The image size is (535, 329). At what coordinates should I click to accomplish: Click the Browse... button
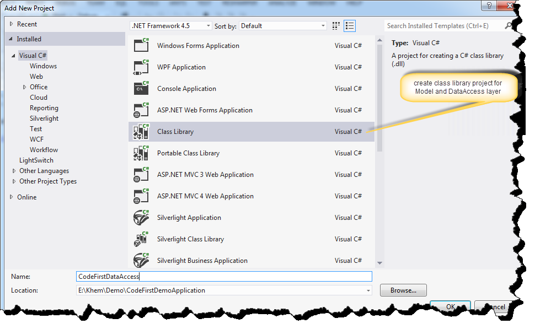point(403,290)
